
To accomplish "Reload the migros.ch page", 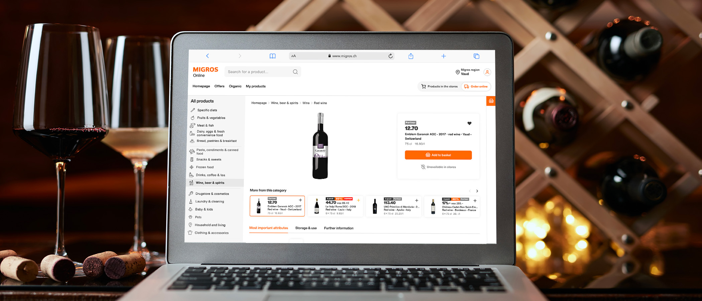I will pos(390,56).
